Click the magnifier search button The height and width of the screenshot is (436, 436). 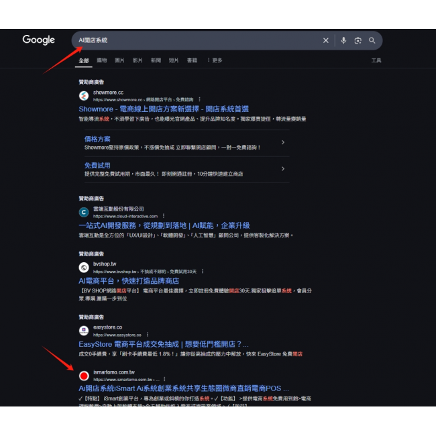click(372, 40)
